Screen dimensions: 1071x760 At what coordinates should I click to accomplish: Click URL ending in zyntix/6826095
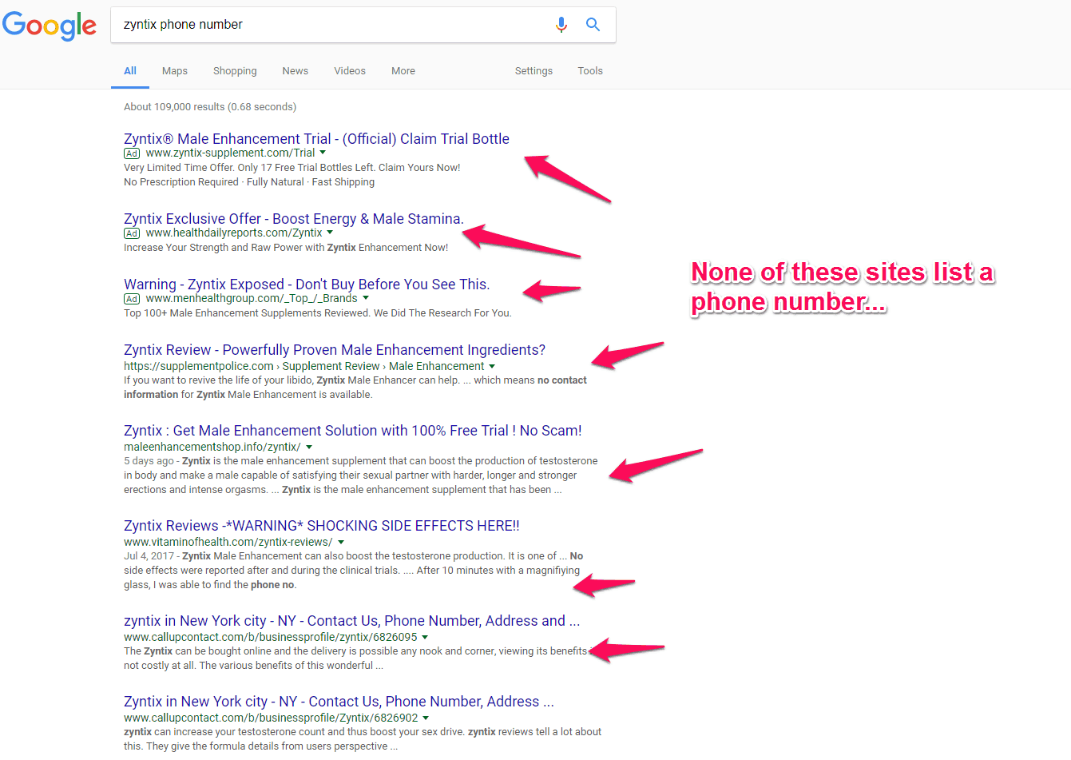tap(271, 637)
